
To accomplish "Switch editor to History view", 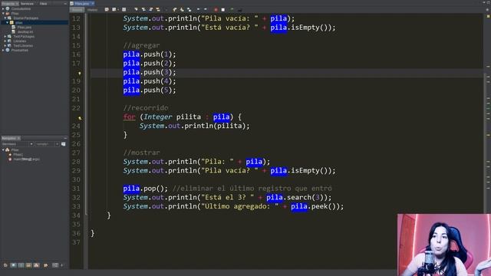I will pos(92,10).
